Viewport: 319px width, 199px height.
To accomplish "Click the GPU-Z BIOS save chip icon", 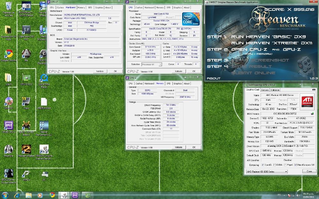I will click(x=312, y=114).
